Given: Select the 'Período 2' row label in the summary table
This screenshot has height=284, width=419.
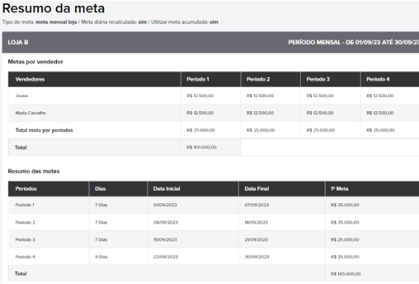Looking at the screenshot, I should [25, 223].
